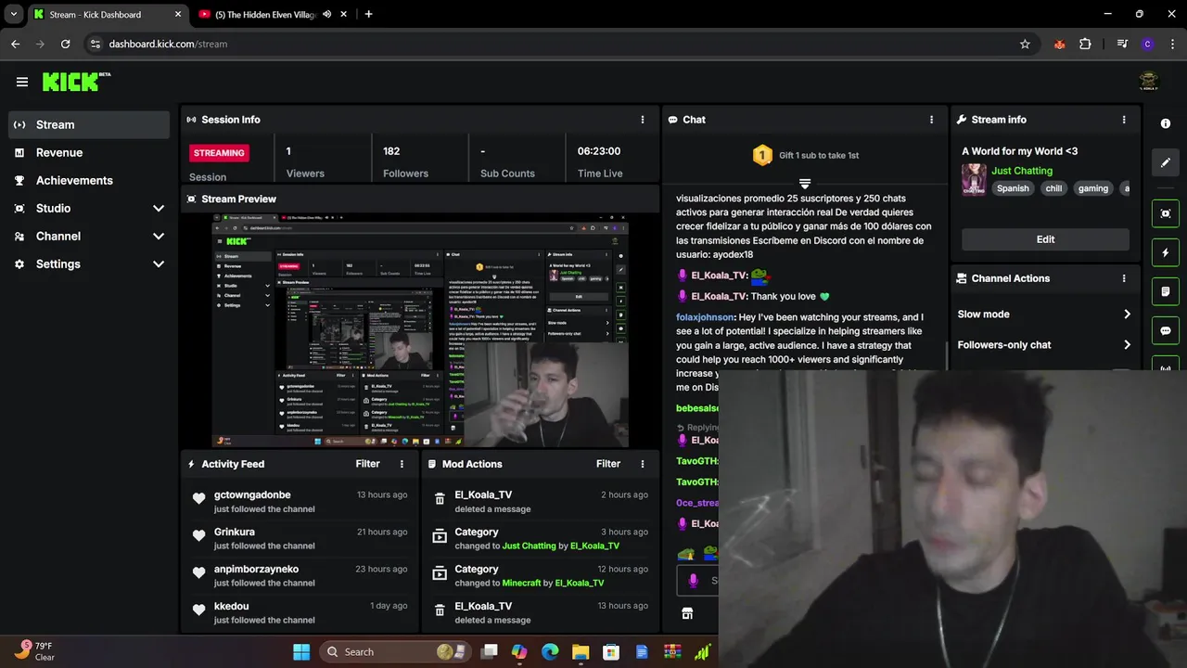Select Stream in the sidebar
The width and height of the screenshot is (1187, 668).
tap(89, 124)
